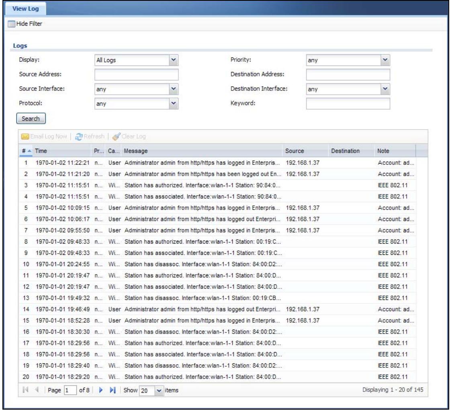Go to previous page arrow
Image resolution: width=450 pixels, height=410 pixels.
coord(37,390)
